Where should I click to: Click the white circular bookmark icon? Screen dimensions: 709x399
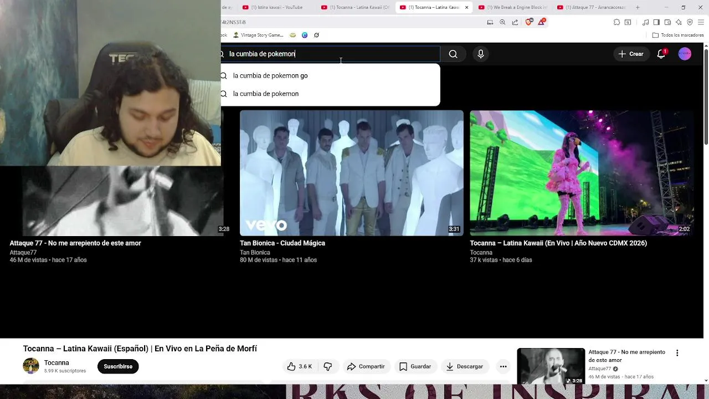click(x=292, y=35)
